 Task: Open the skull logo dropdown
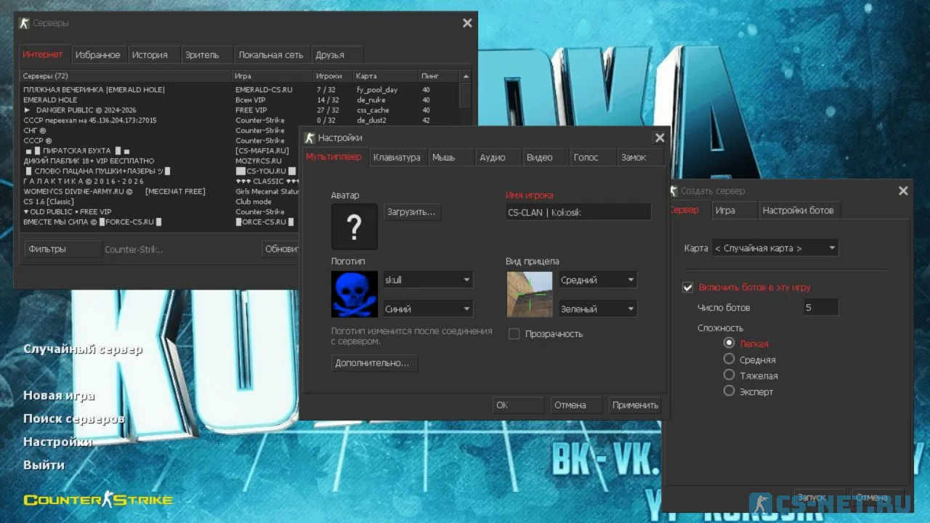(x=428, y=280)
